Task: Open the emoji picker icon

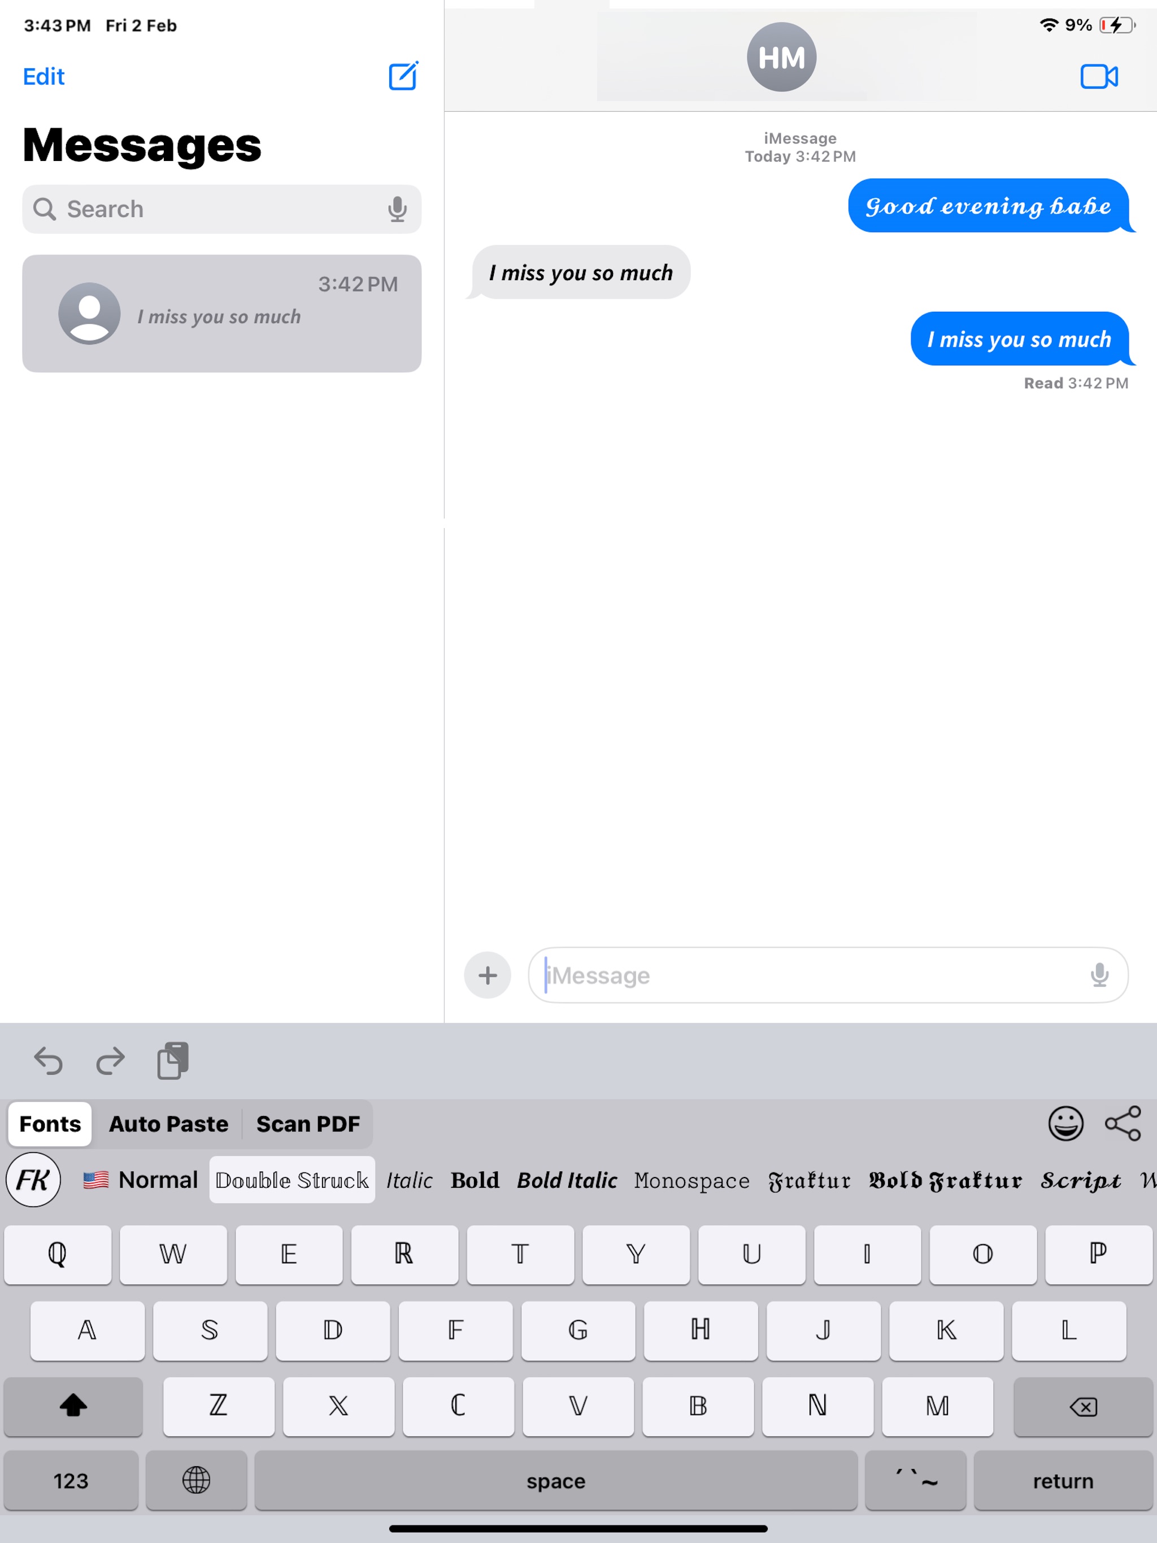Action: click(x=1065, y=1124)
